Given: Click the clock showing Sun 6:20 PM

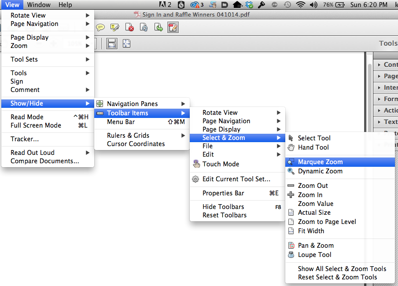Looking at the screenshot, I should (x=369, y=4).
